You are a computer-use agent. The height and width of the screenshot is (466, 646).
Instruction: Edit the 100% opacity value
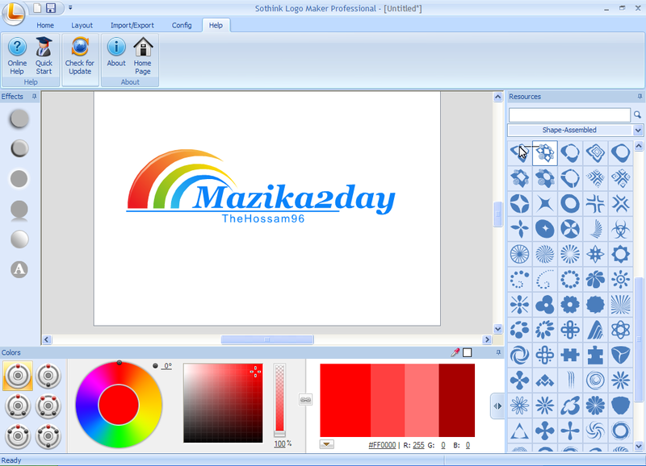(279, 443)
